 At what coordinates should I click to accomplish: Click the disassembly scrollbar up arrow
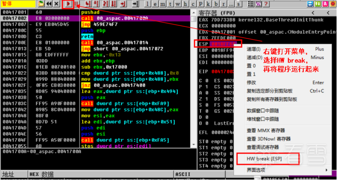[193, 12]
